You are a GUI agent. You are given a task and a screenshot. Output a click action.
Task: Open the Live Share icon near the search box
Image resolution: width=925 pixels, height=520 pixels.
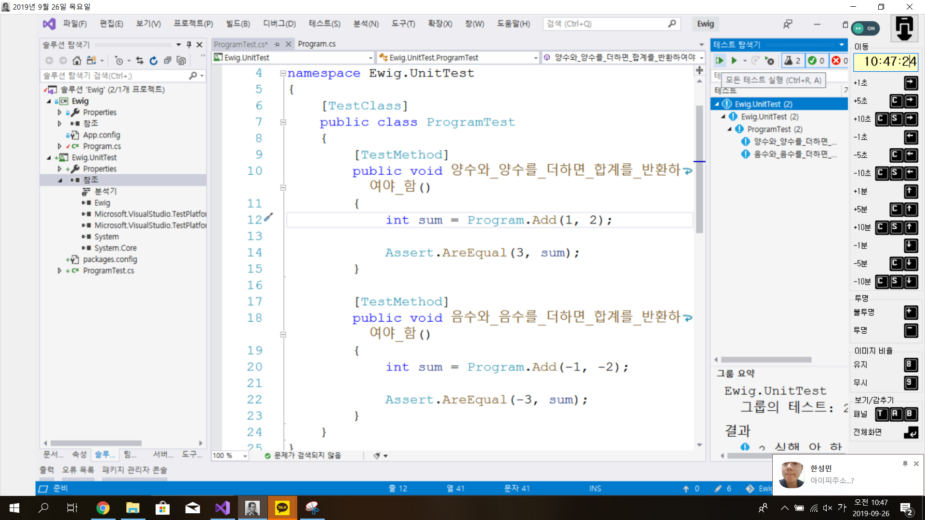click(x=787, y=24)
